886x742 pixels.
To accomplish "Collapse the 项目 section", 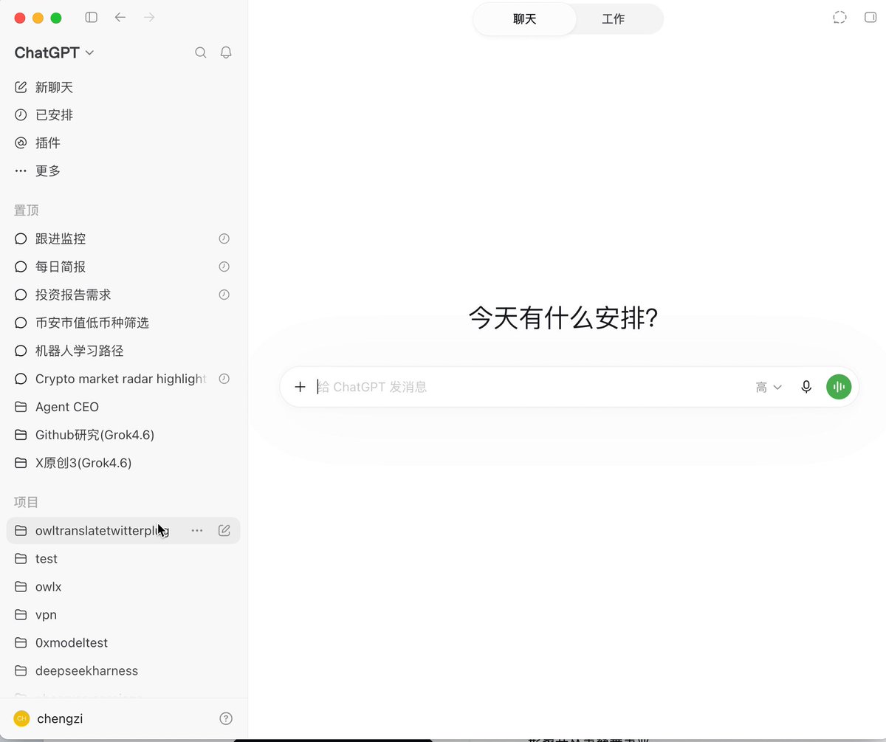I will point(27,502).
